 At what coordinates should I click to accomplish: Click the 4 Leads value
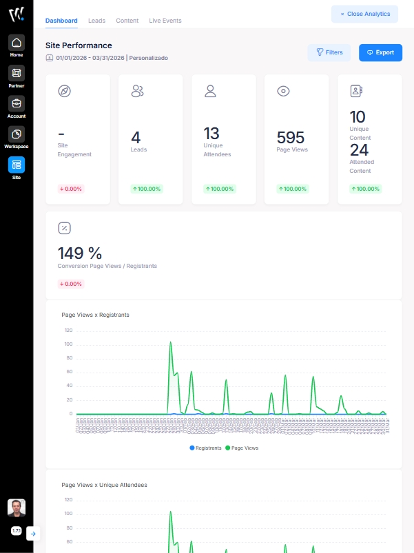[136, 138]
